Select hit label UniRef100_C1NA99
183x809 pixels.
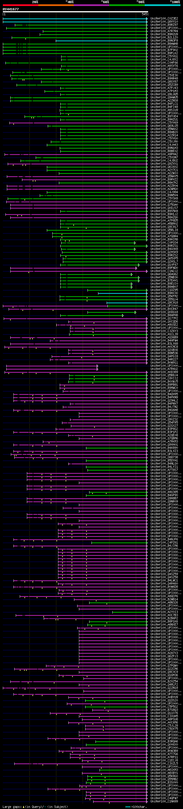pos(164,801)
